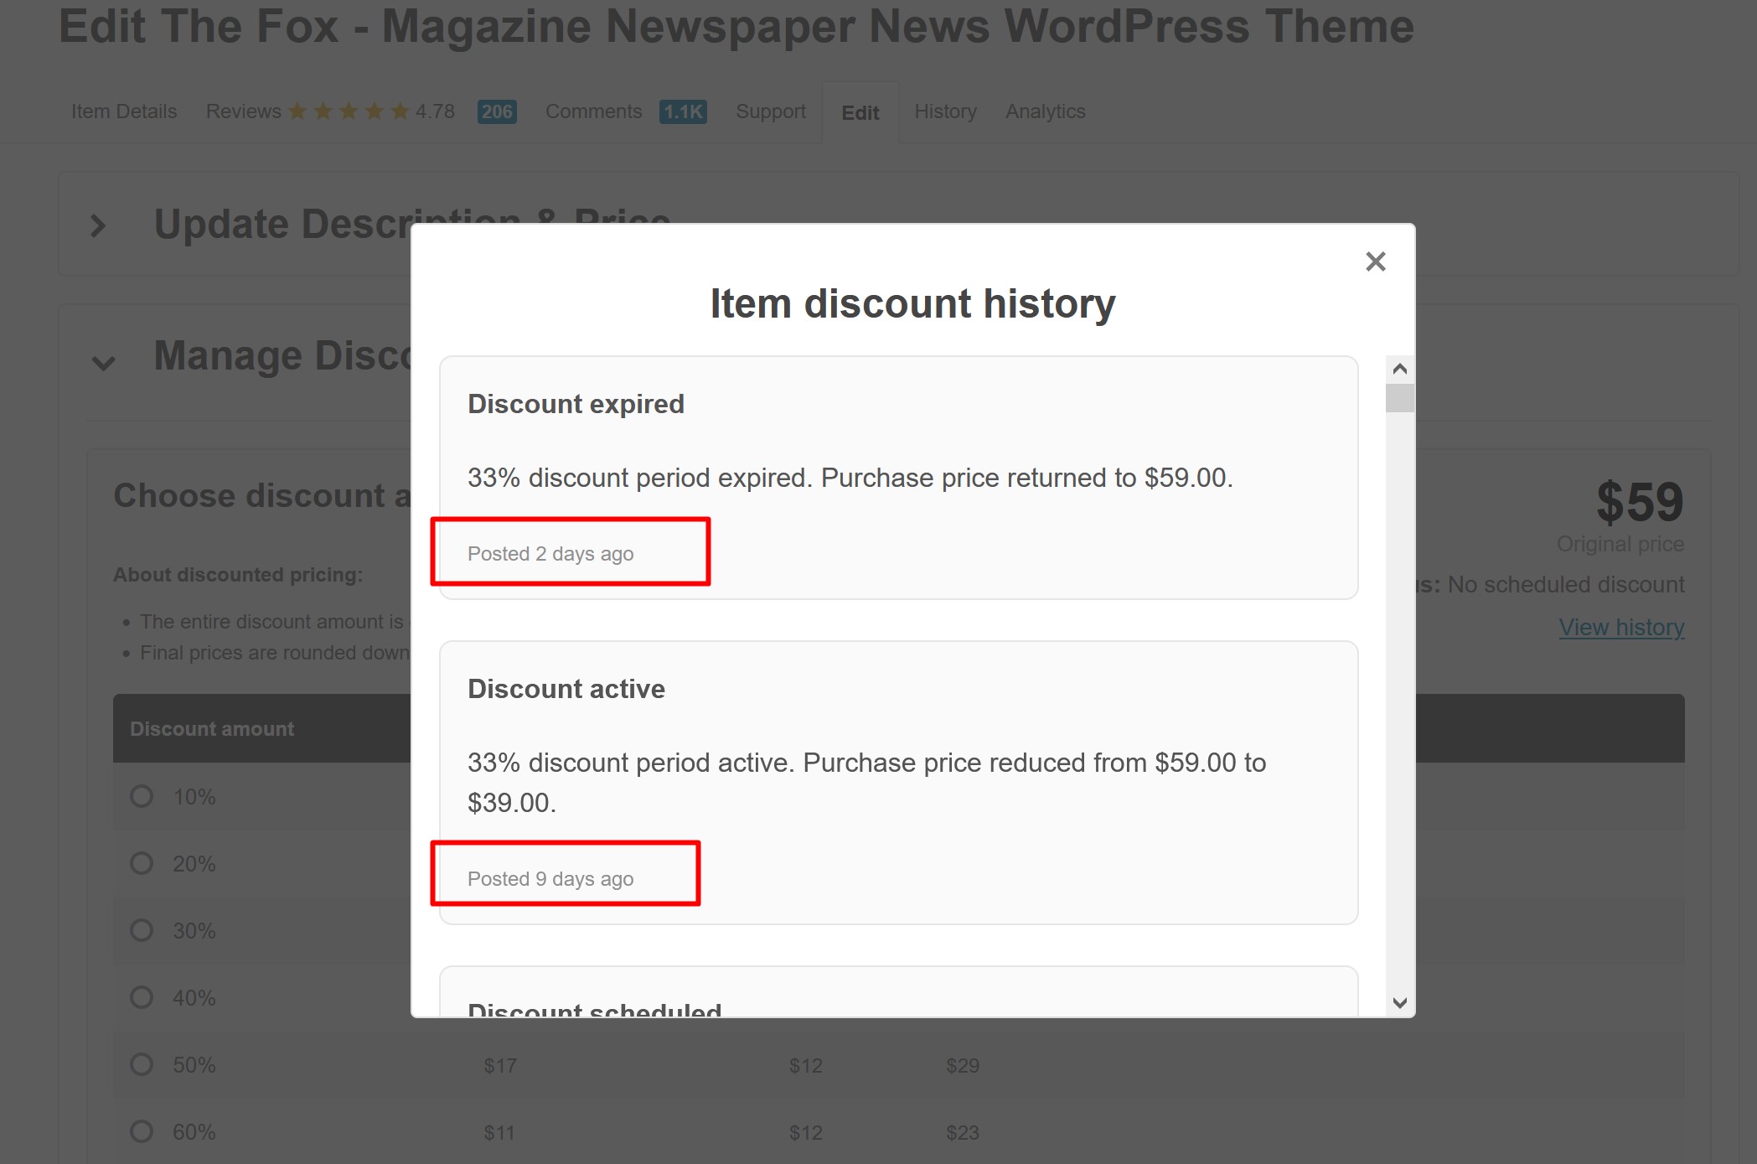Click the 206 reviews count badge

pos(497,111)
